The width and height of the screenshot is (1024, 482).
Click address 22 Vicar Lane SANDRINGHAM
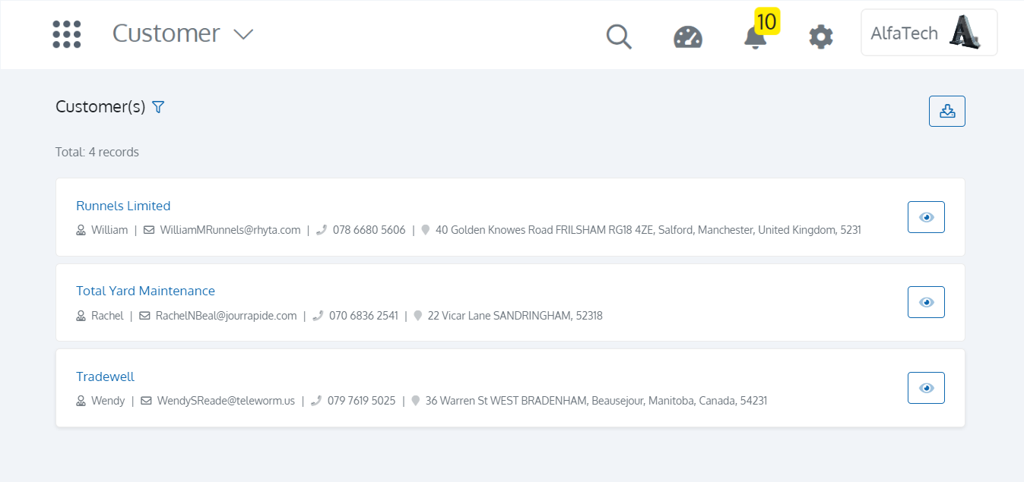515,316
